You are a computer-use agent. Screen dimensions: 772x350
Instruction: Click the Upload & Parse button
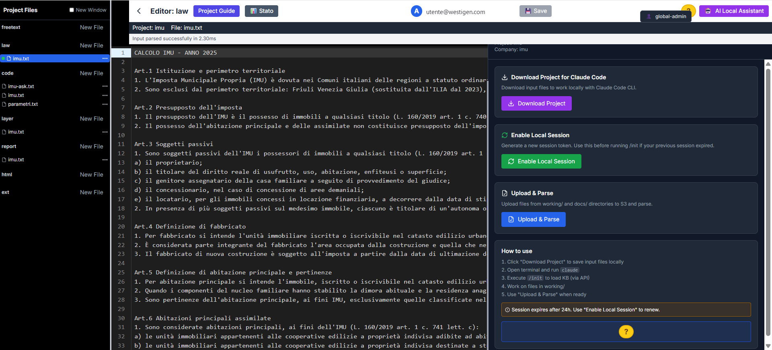[x=534, y=219]
